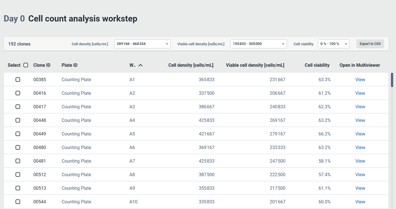This screenshot has width=396, height=209.
Task: Check the box for clone 00513
Action: point(18,188)
